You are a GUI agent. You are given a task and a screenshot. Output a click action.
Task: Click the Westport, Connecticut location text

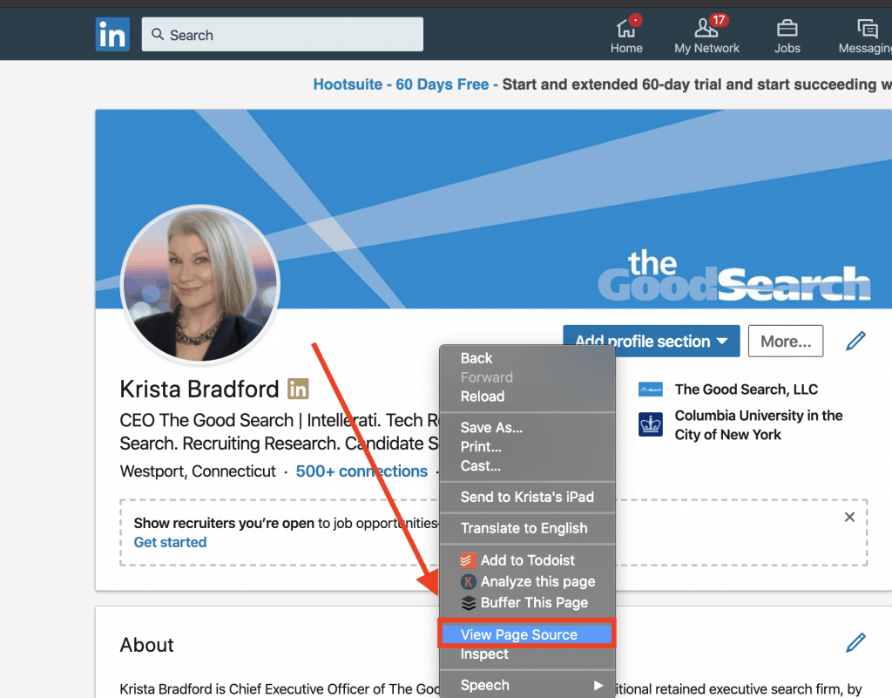click(198, 471)
